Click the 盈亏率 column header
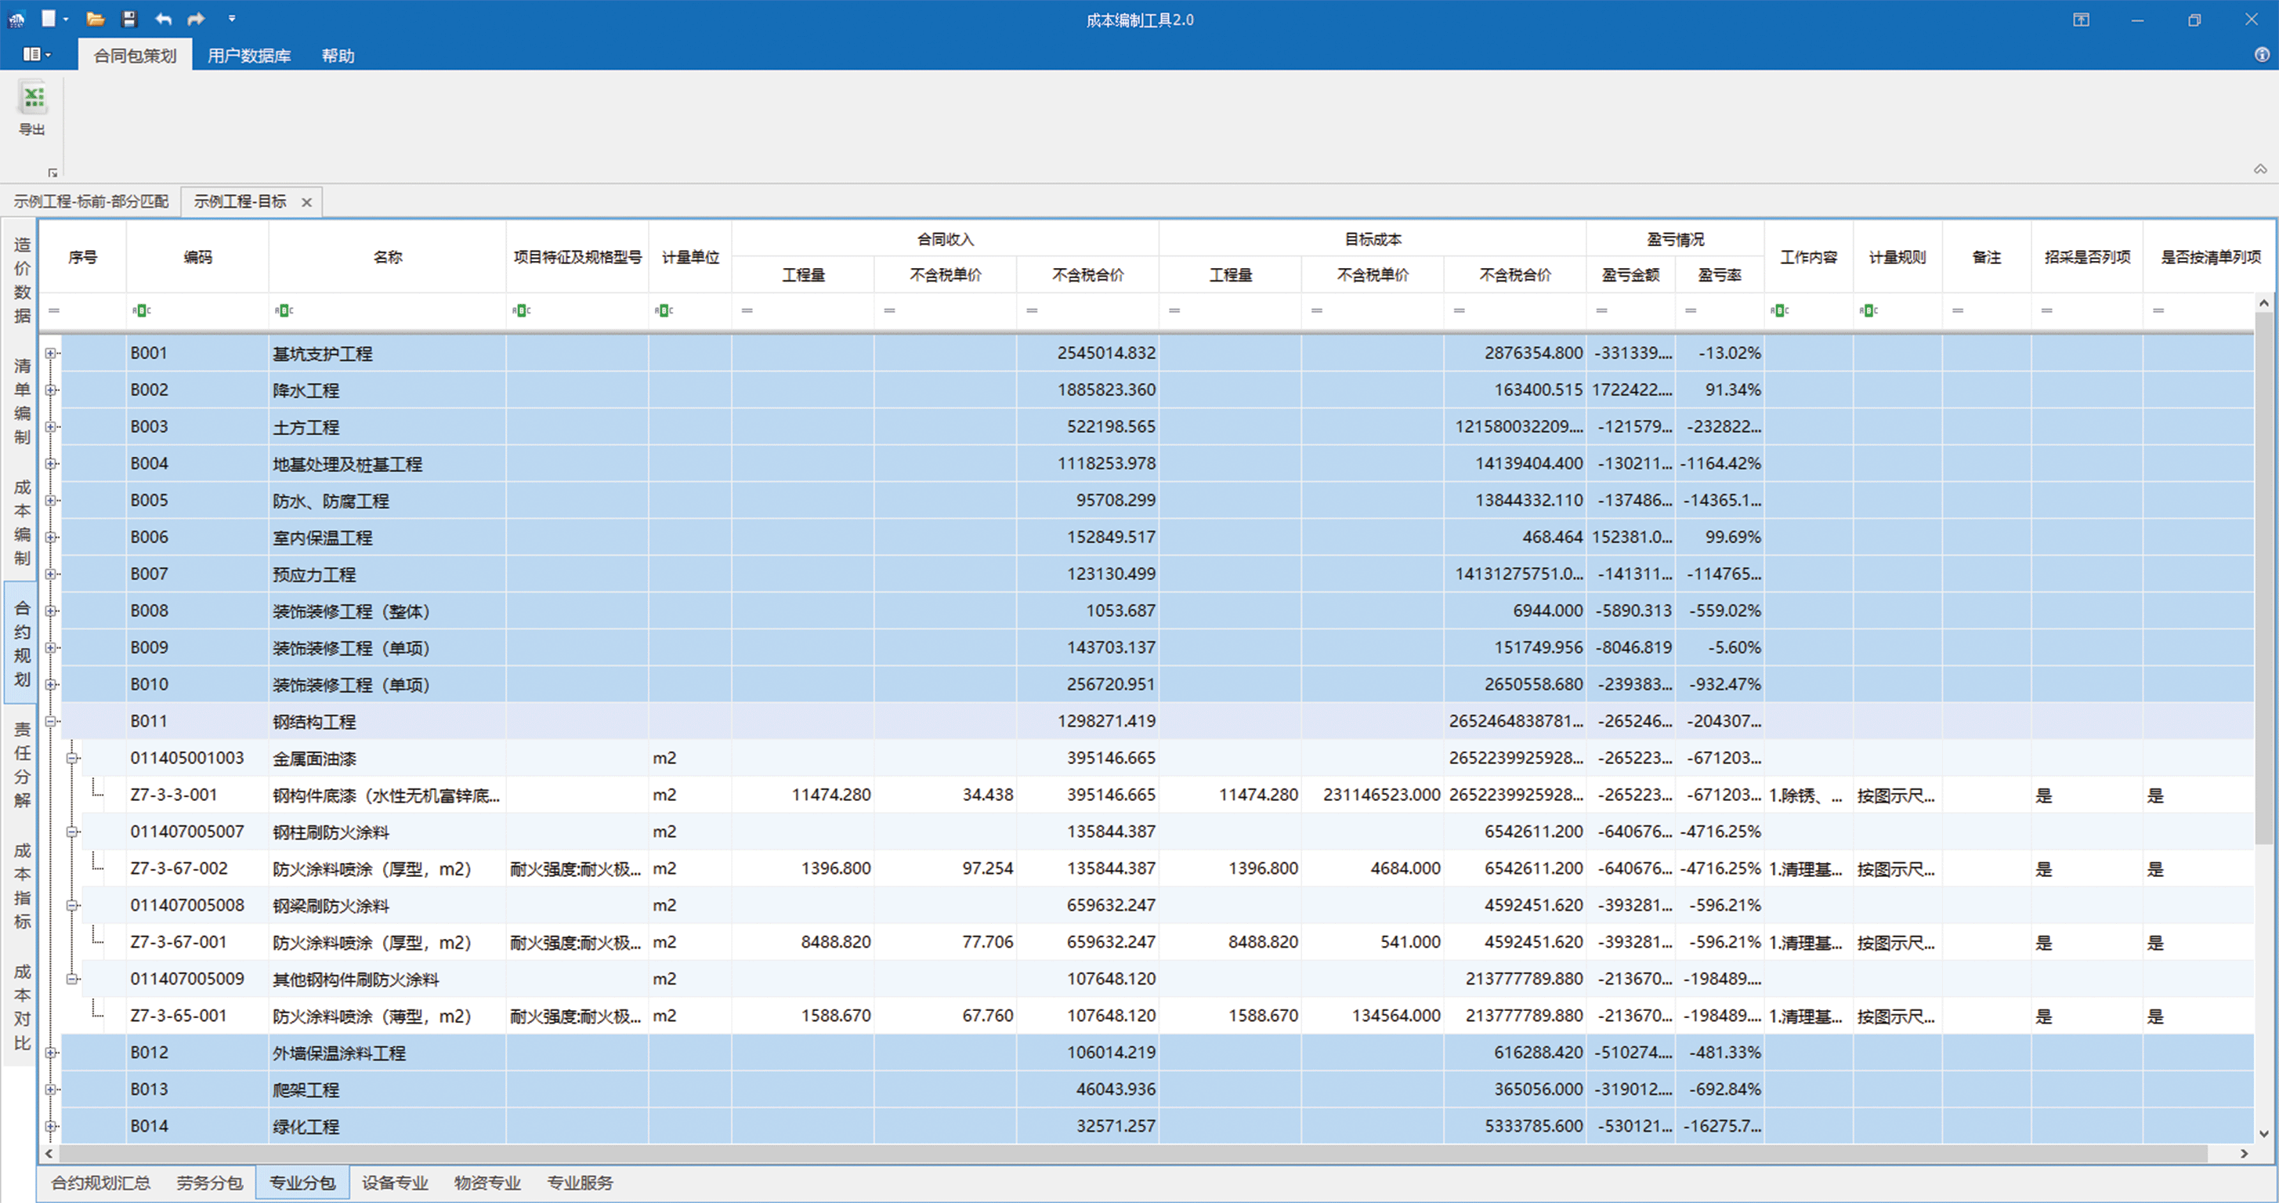 click(1719, 275)
